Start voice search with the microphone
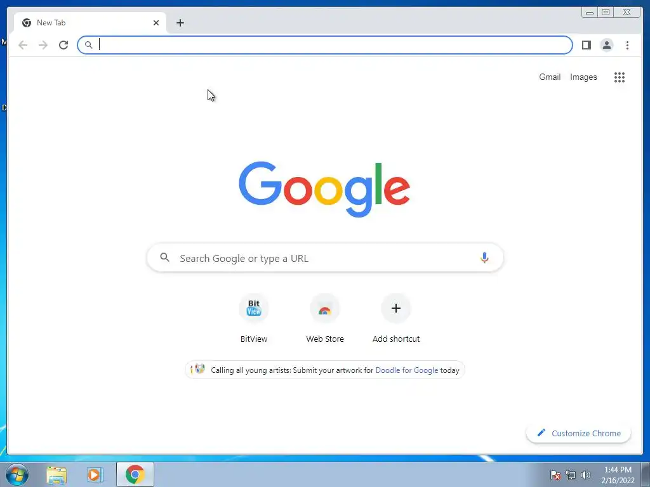Image resolution: width=650 pixels, height=487 pixels. (484, 257)
